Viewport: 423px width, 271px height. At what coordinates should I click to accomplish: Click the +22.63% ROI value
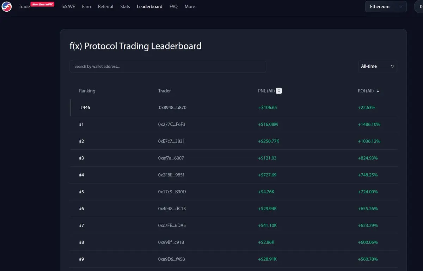pyautogui.click(x=367, y=108)
